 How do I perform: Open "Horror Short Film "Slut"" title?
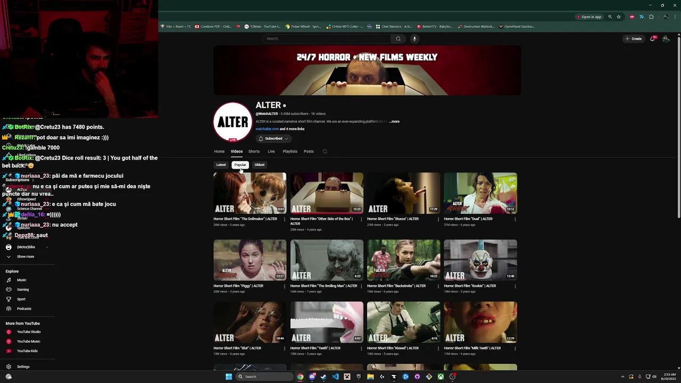pyautogui.click(x=237, y=348)
